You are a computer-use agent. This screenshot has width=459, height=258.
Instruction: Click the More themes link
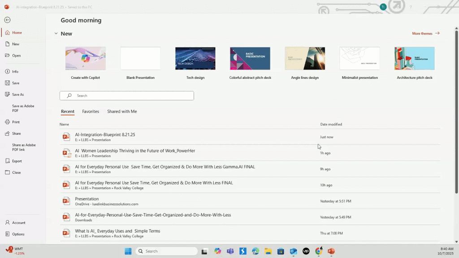[422, 33]
